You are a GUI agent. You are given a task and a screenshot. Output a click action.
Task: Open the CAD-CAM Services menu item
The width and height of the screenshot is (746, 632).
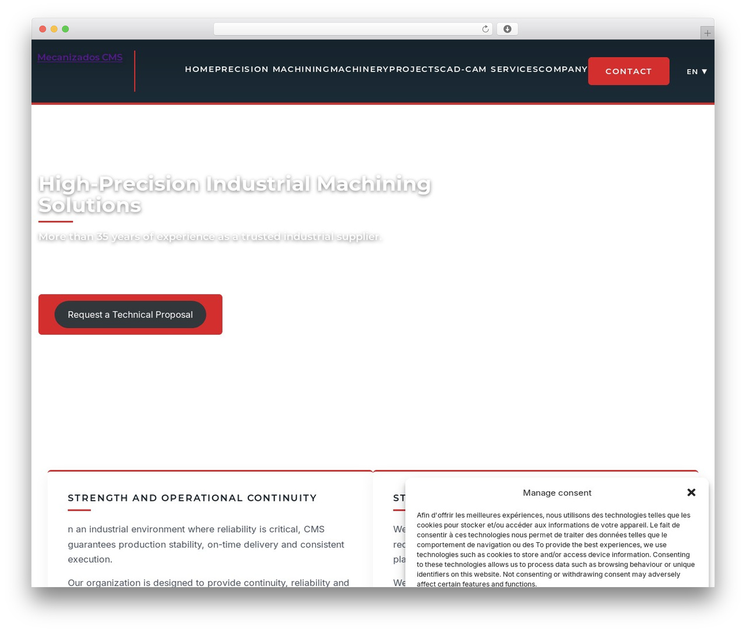pyautogui.click(x=489, y=69)
